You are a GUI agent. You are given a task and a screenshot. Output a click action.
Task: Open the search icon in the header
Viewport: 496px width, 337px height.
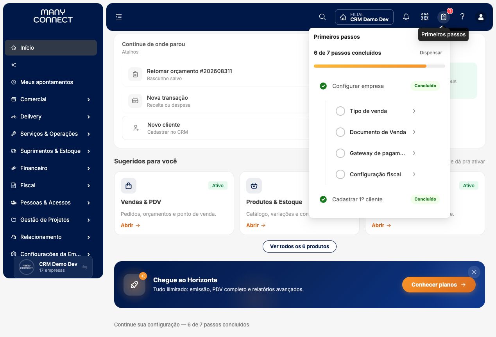(x=322, y=17)
